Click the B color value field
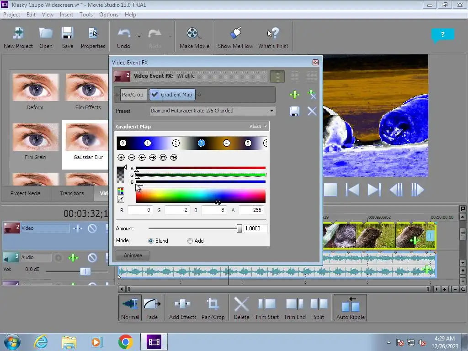The width and height of the screenshot is (468, 351). click(214, 210)
